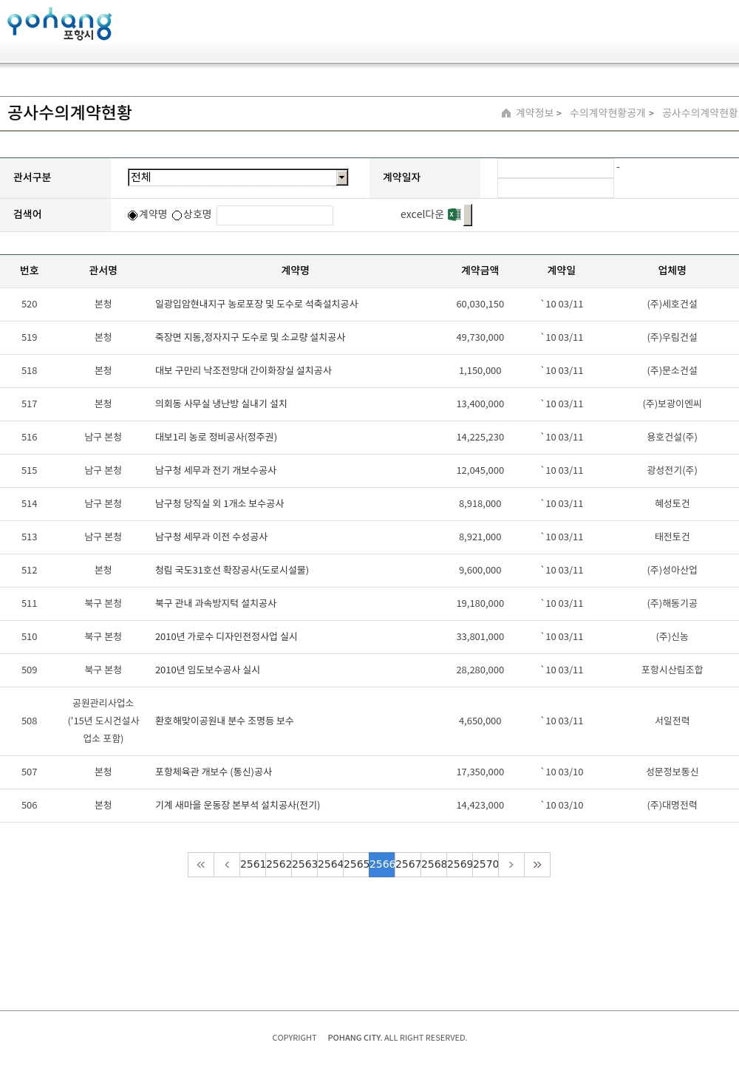The height and width of the screenshot is (1085, 739).
Task: Select page 2567 in pagination
Action: 408,865
